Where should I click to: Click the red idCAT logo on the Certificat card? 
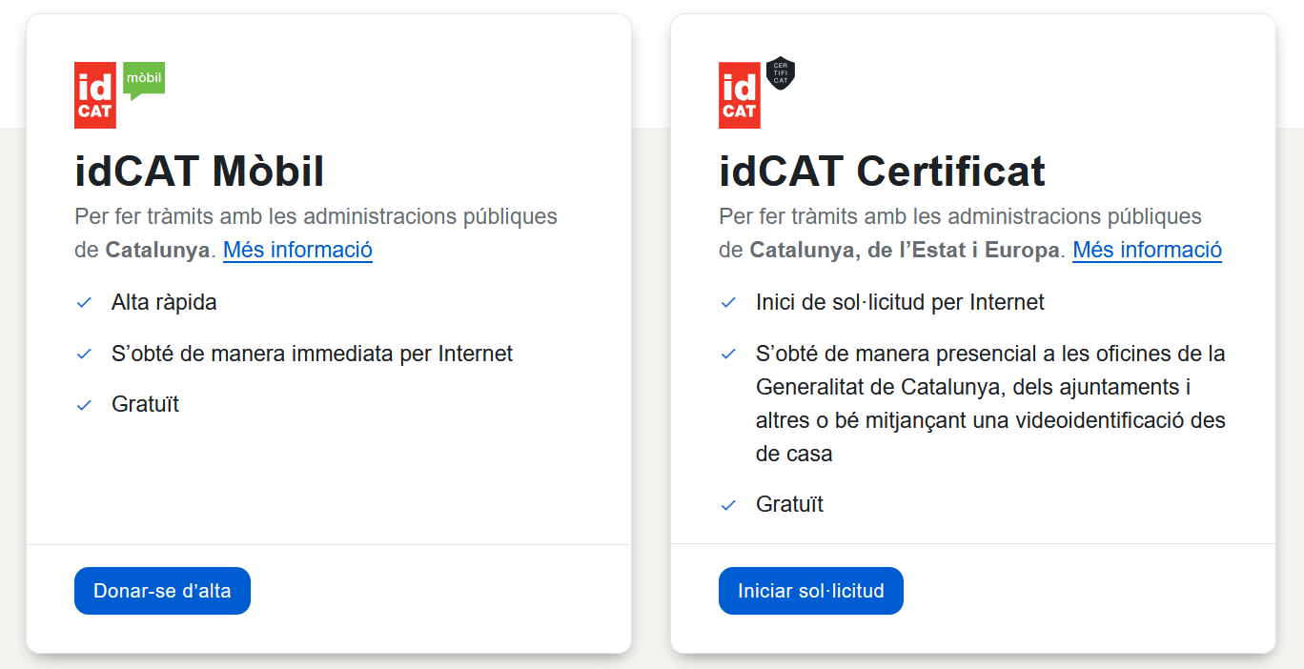tap(740, 94)
